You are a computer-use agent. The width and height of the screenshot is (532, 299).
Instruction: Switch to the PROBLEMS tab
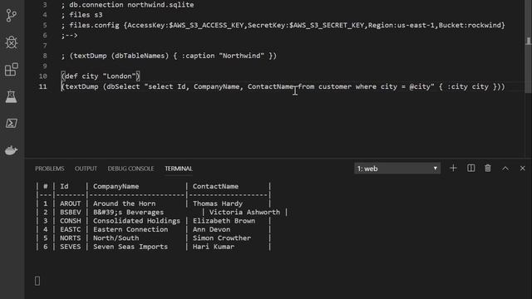50,169
